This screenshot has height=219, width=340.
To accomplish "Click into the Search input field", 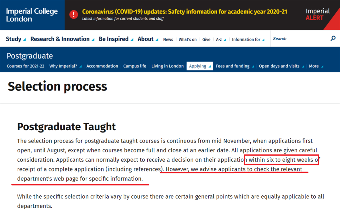I will pyautogui.click(x=299, y=39).
